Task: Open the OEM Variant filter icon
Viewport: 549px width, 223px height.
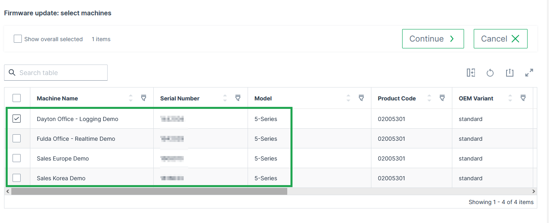Action: (x=523, y=98)
